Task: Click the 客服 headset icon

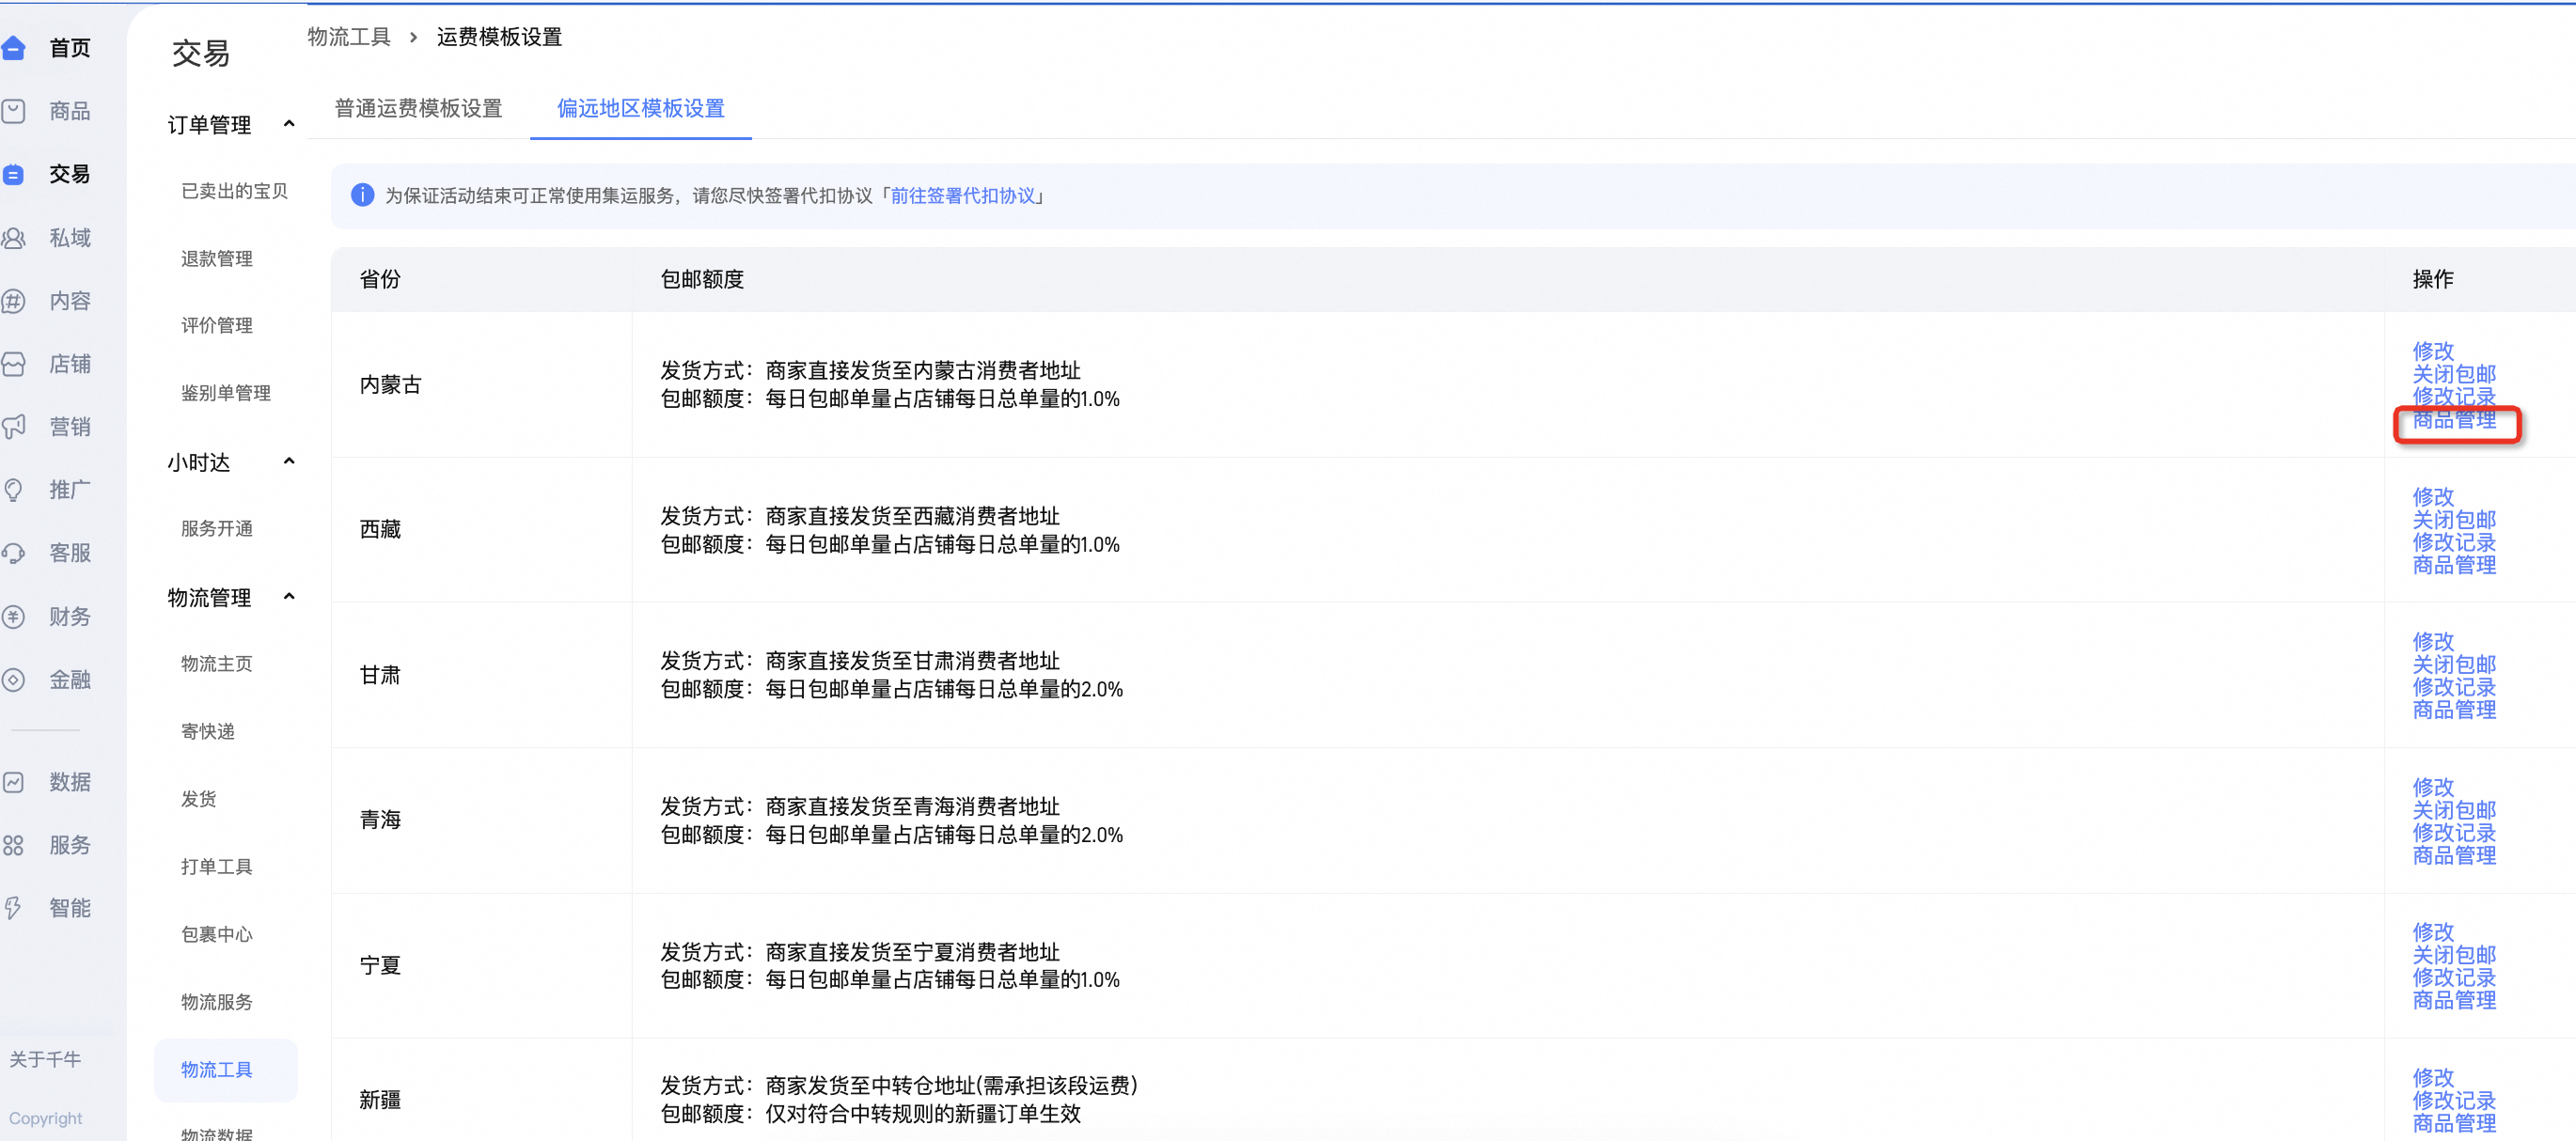Action: click(x=13, y=553)
